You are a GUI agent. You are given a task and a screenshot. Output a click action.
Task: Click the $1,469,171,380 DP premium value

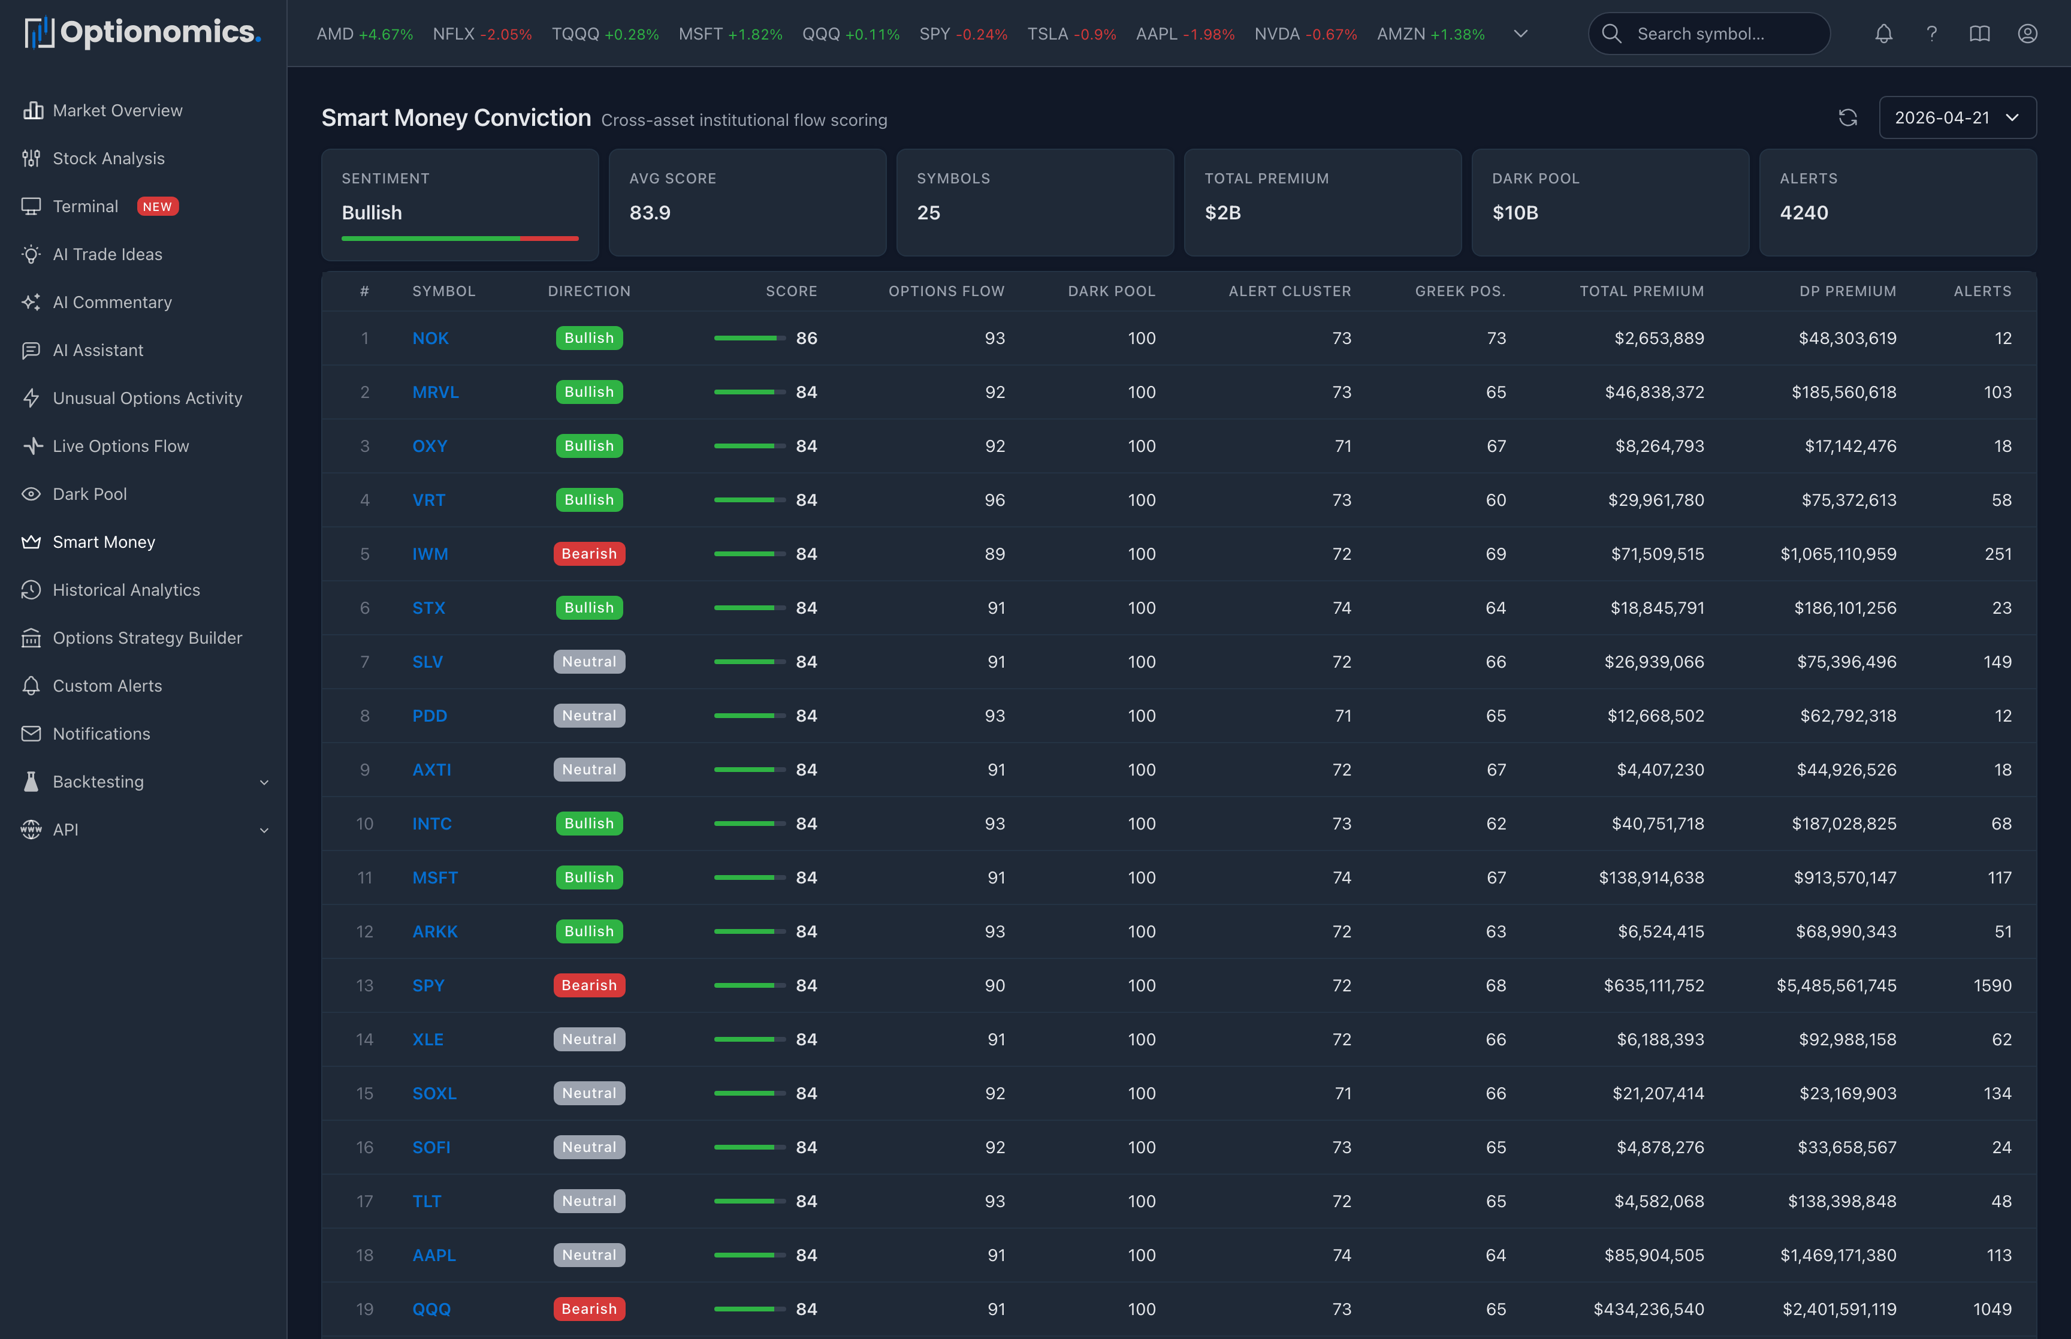1838,1254
